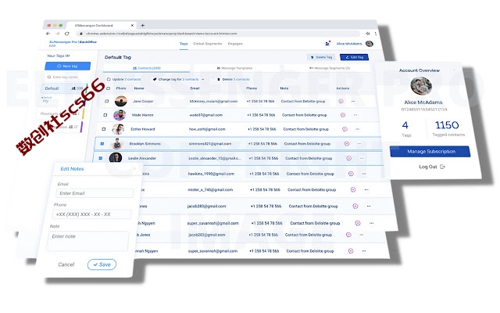Switch to the Tags top navigation tab
The height and width of the screenshot is (313, 500).
pyautogui.click(x=184, y=44)
